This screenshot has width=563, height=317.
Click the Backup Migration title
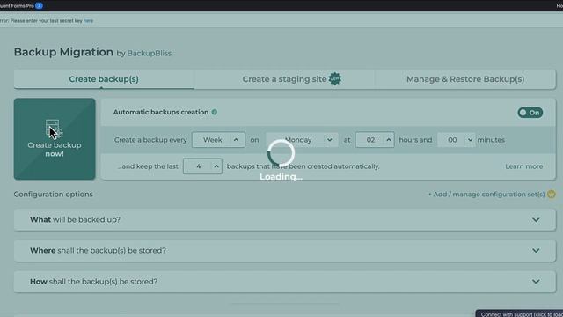pyautogui.click(x=63, y=52)
